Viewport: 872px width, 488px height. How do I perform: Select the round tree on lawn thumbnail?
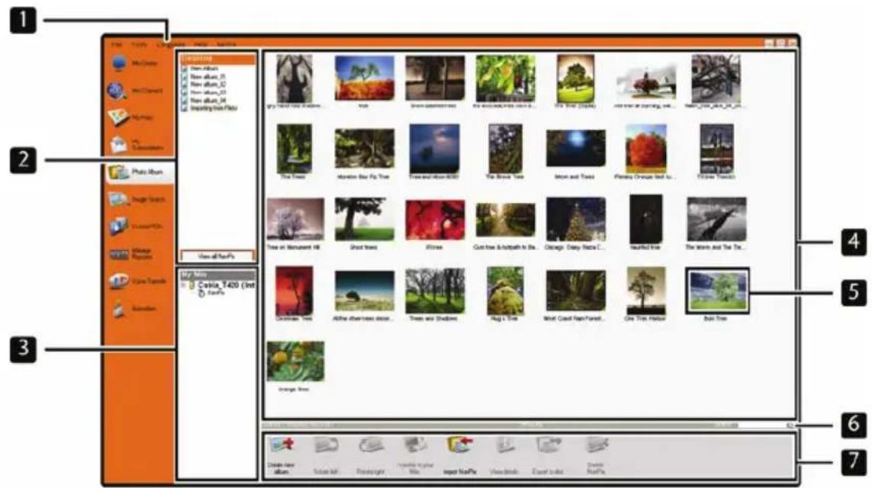575,79
